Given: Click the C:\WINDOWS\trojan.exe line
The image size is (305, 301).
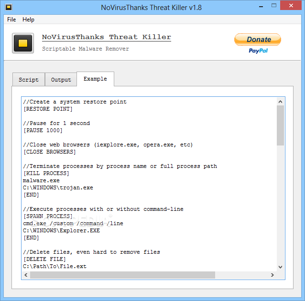Looking at the screenshot, I should (58, 187).
